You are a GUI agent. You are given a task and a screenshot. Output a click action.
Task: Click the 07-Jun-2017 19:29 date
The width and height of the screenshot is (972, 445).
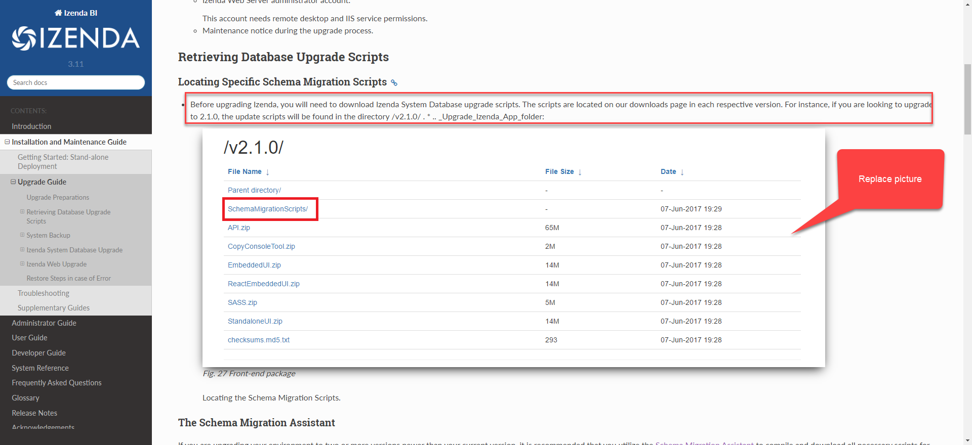pyautogui.click(x=691, y=209)
